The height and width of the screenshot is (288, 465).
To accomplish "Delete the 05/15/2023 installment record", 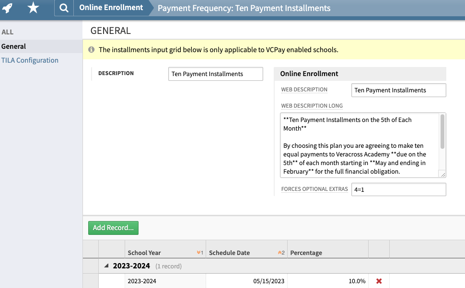I will [379, 281].
